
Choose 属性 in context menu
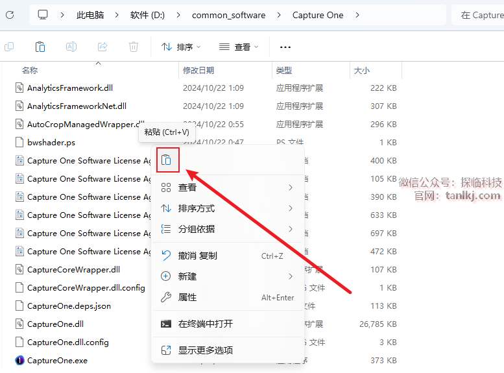coord(228,297)
